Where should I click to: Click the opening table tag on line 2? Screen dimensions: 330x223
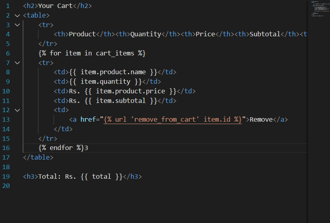pos(36,15)
